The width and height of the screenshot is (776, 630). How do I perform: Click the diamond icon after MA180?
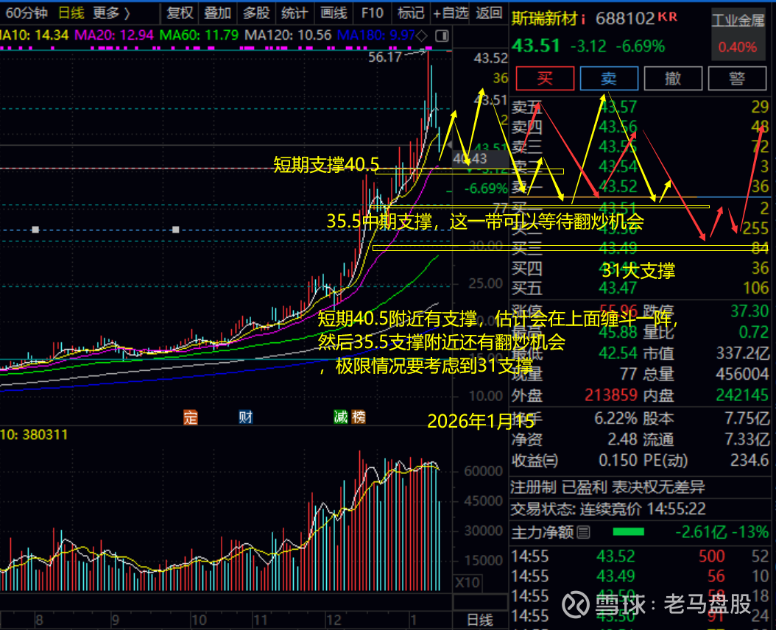422,35
